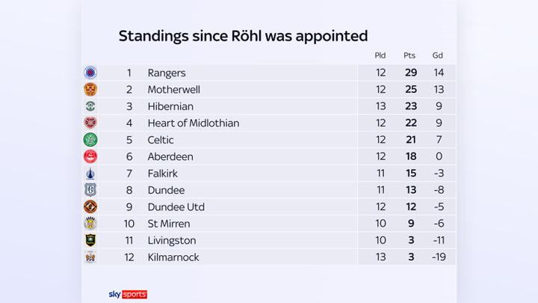Click the Aberdeen club crest
538x303 pixels.
tap(90, 156)
